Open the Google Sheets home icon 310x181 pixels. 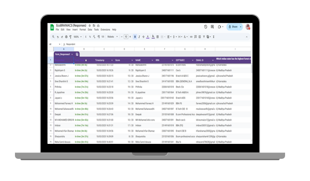(x=52, y=27)
